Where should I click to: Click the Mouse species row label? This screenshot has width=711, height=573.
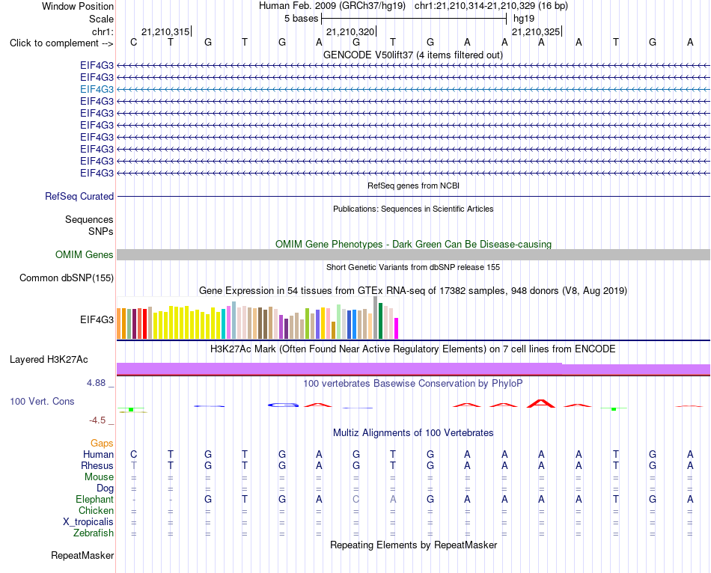[99, 477]
